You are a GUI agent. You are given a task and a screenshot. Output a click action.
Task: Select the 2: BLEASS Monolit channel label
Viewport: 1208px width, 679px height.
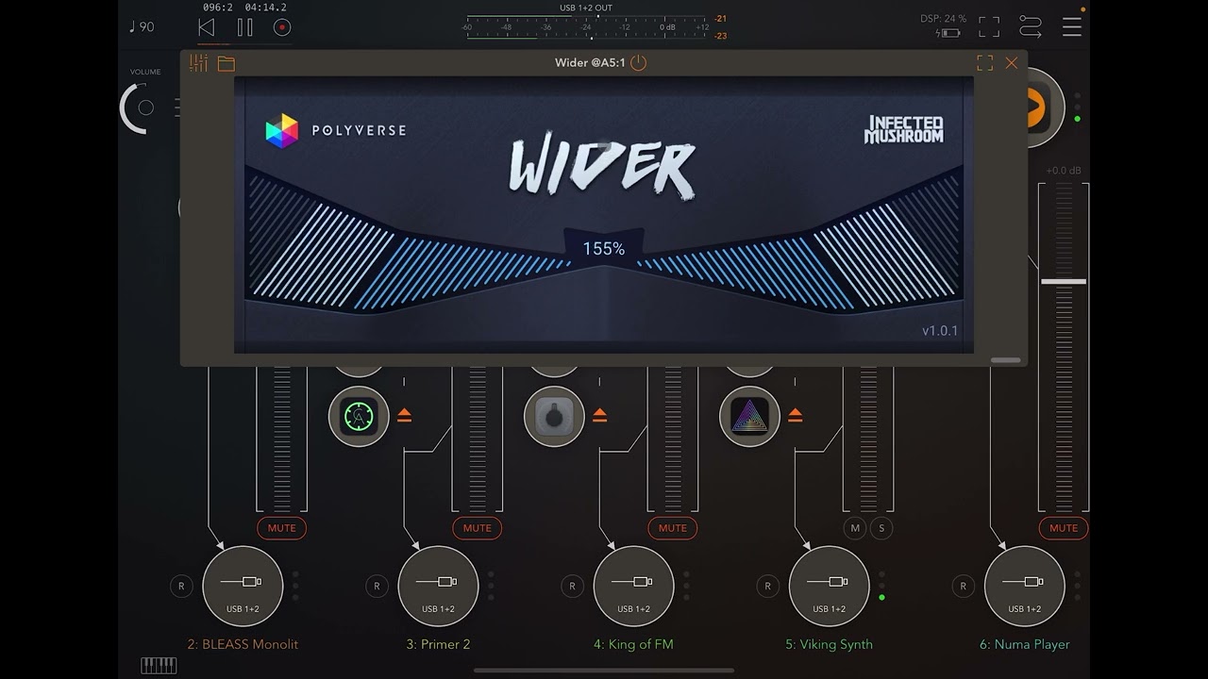(x=243, y=645)
